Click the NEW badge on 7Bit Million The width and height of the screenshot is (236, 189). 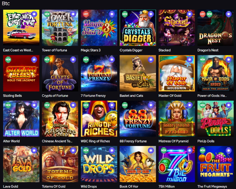(x=164, y=150)
